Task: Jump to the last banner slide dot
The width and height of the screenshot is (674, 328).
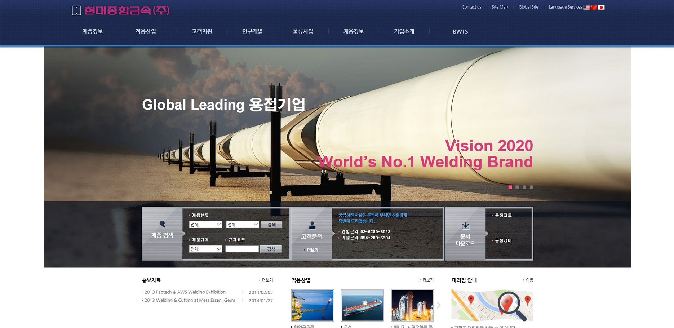Action: coord(531,187)
